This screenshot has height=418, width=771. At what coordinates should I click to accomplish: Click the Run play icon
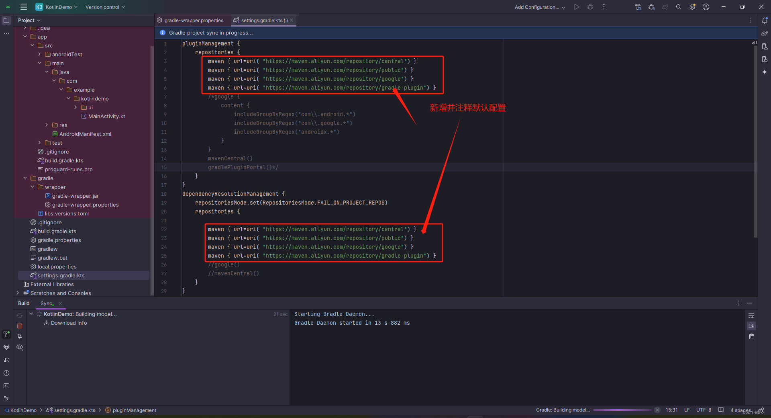pos(577,7)
